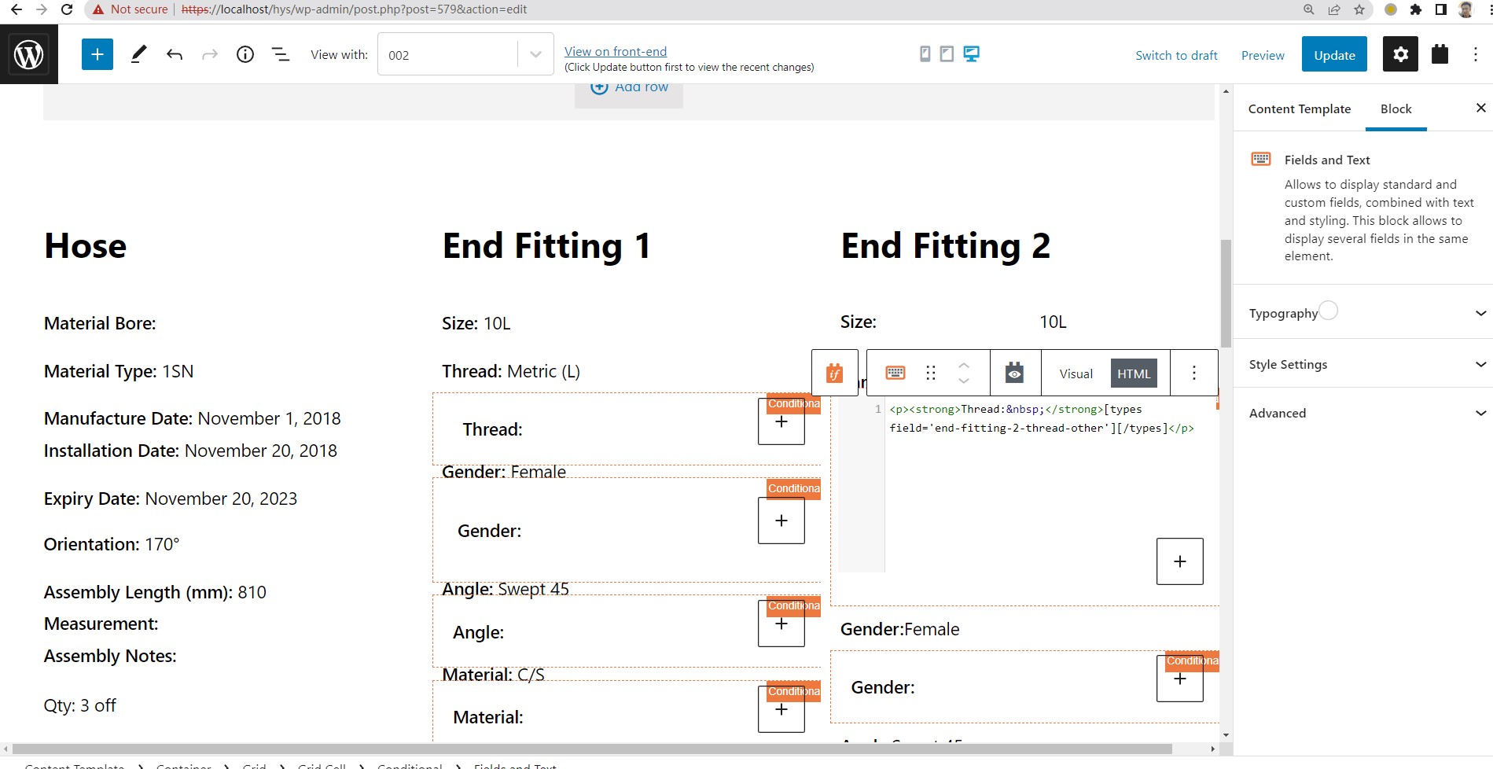
Task: Open the Preview option
Action: 1263,55
